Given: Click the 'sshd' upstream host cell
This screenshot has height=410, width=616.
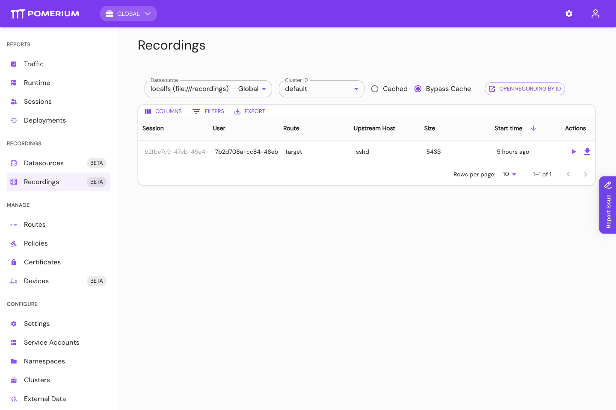Looking at the screenshot, I should 362,152.
